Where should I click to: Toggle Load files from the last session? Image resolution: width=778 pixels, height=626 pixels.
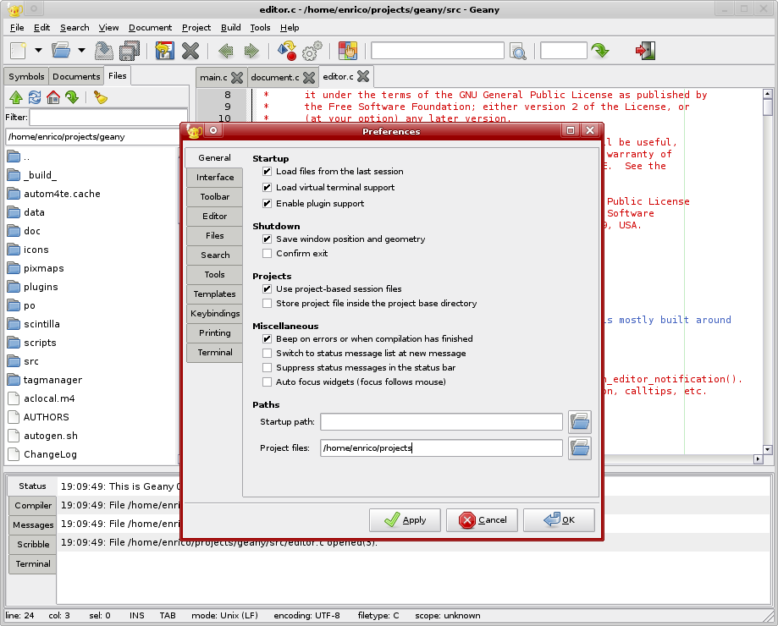click(x=267, y=172)
